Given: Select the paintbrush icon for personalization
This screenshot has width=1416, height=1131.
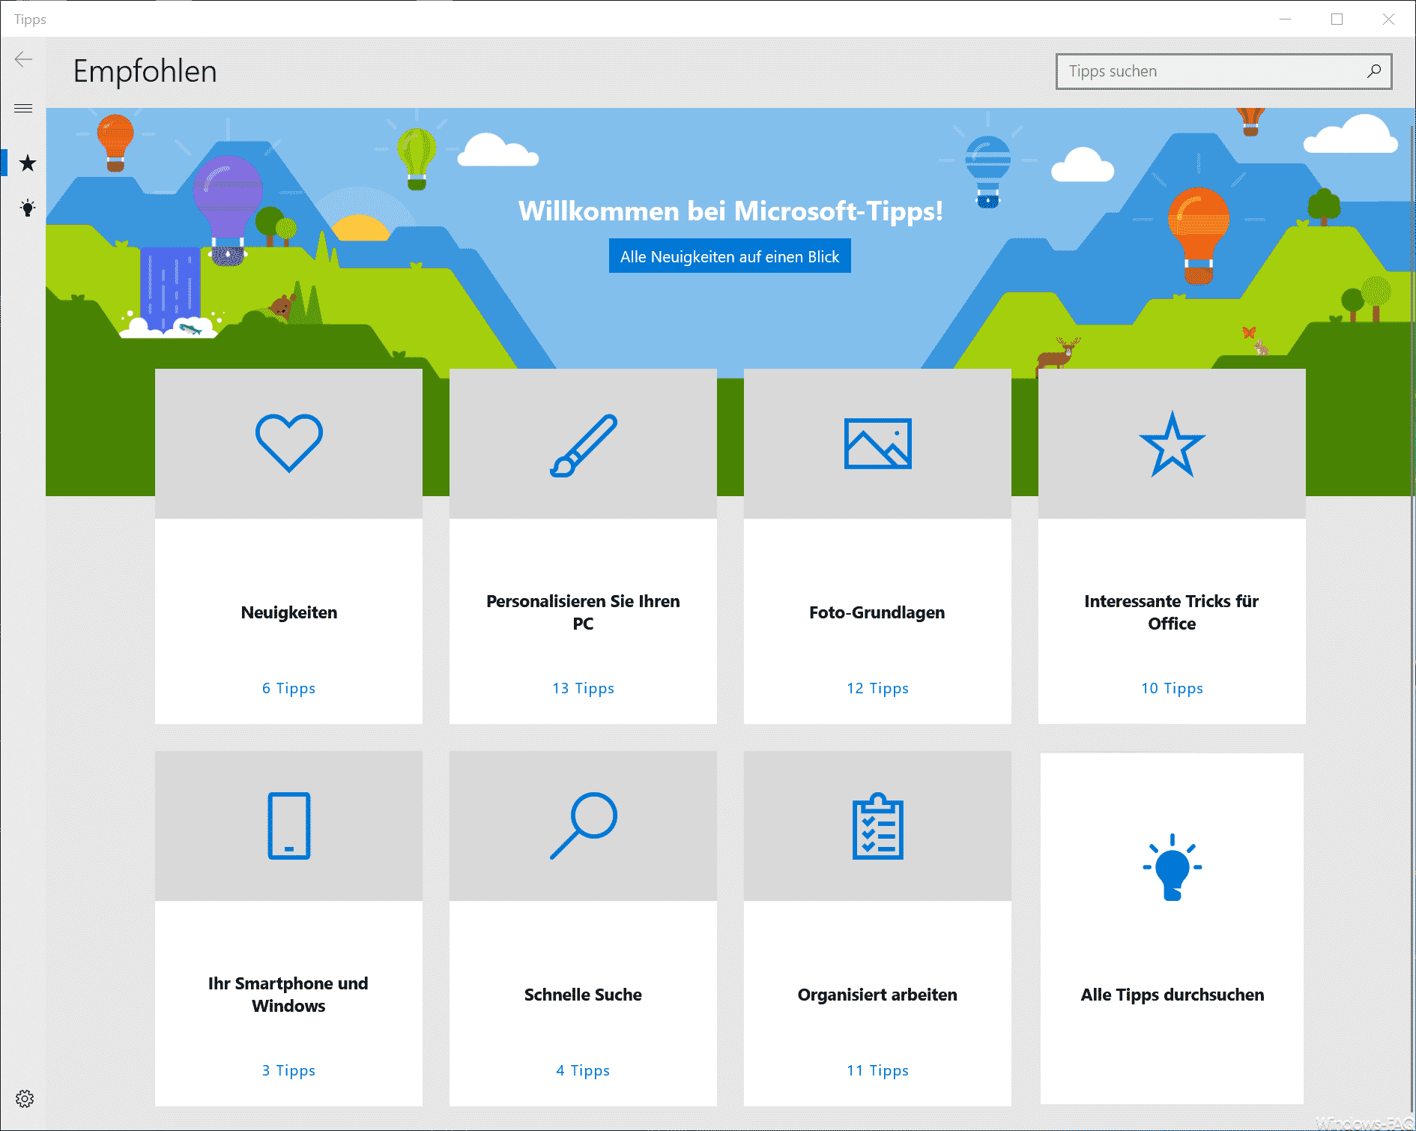Looking at the screenshot, I should [583, 445].
